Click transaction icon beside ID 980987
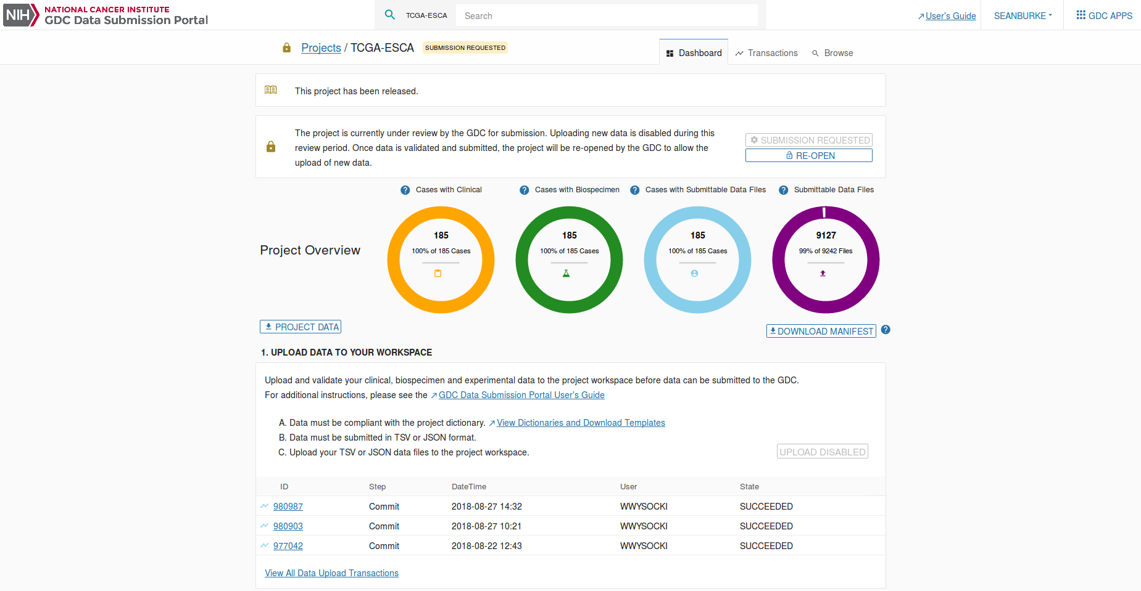1141x591 pixels. 264,506
